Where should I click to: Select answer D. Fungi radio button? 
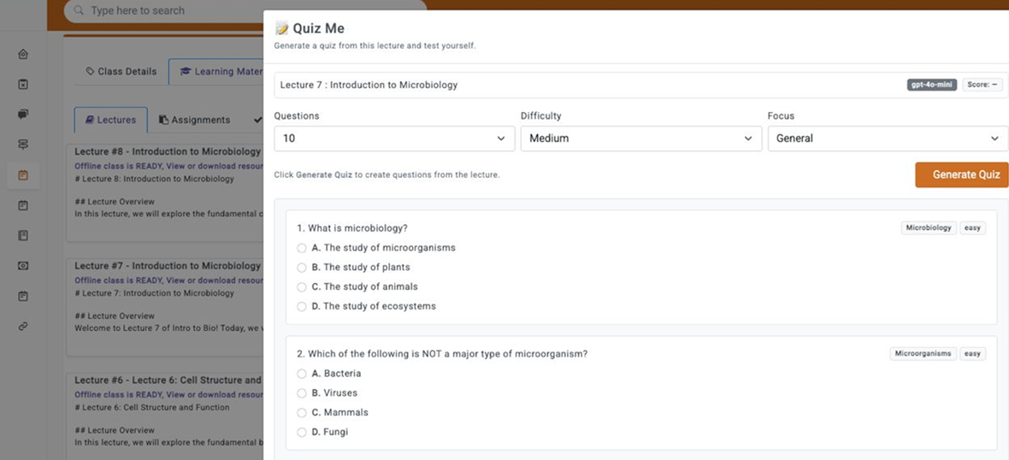pos(302,432)
